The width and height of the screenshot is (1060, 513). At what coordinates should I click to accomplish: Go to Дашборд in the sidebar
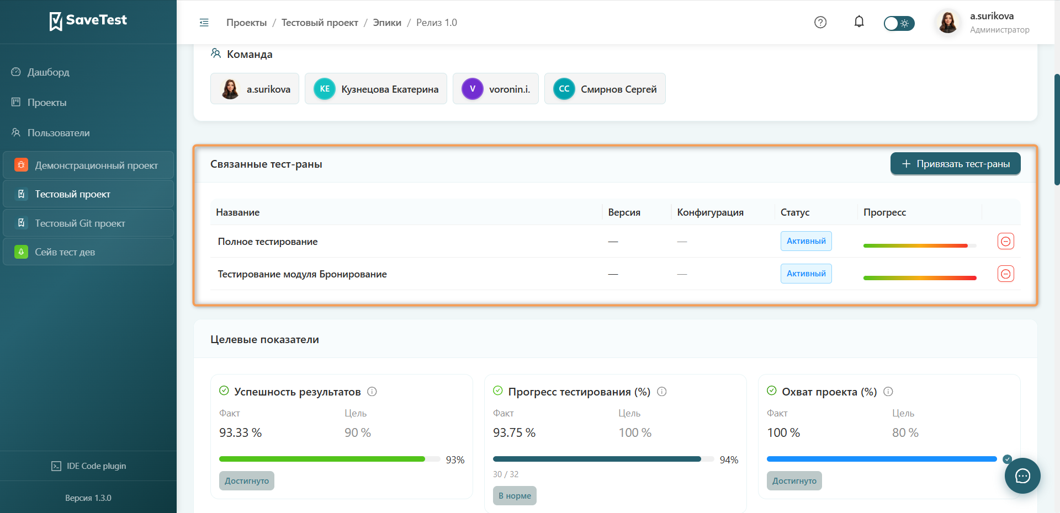pyautogui.click(x=48, y=72)
